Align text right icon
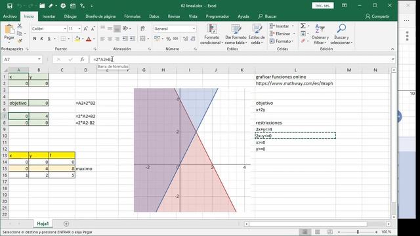Image resolution: width=420 pixels, height=236 pixels. tap(117, 39)
